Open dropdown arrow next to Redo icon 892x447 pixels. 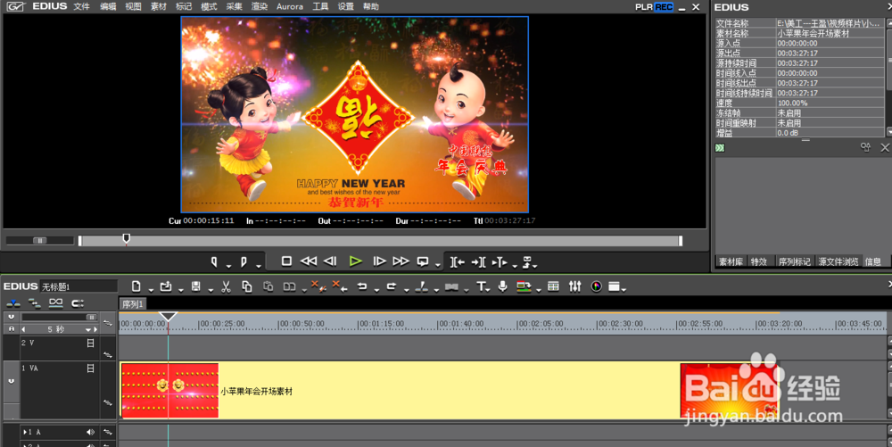pyautogui.click(x=406, y=290)
